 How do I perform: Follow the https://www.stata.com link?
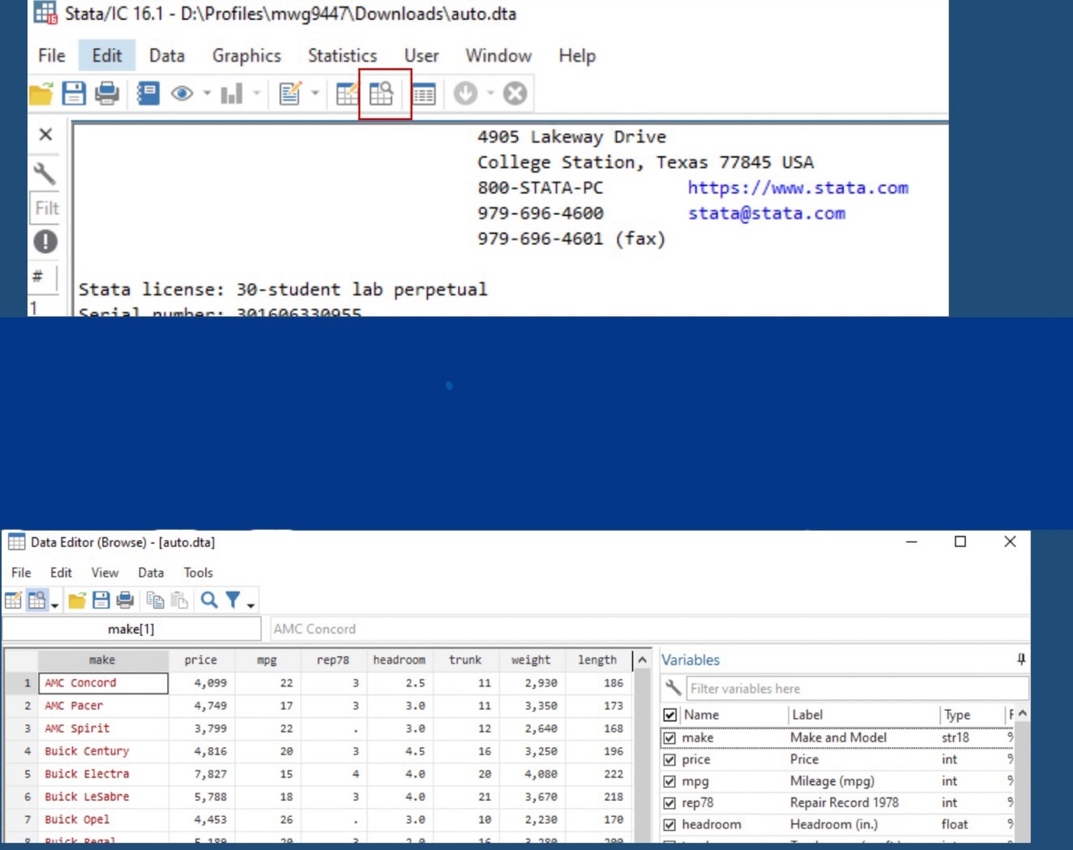[x=798, y=187]
